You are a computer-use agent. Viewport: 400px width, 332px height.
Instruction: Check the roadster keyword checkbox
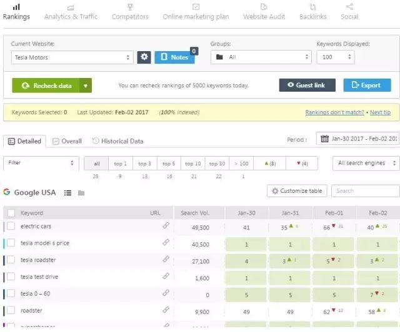[x=11, y=310]
